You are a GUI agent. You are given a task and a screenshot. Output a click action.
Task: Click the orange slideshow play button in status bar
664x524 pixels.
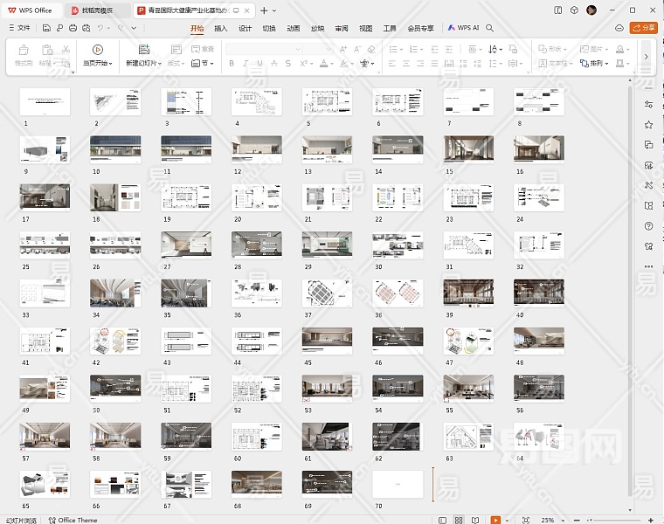[495, 520]
